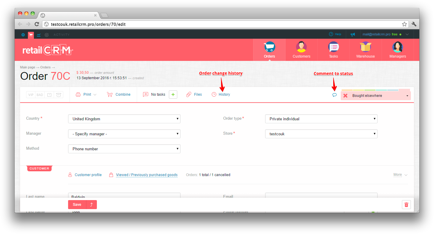Toggle the alarm clock mark

pos(58,95)
